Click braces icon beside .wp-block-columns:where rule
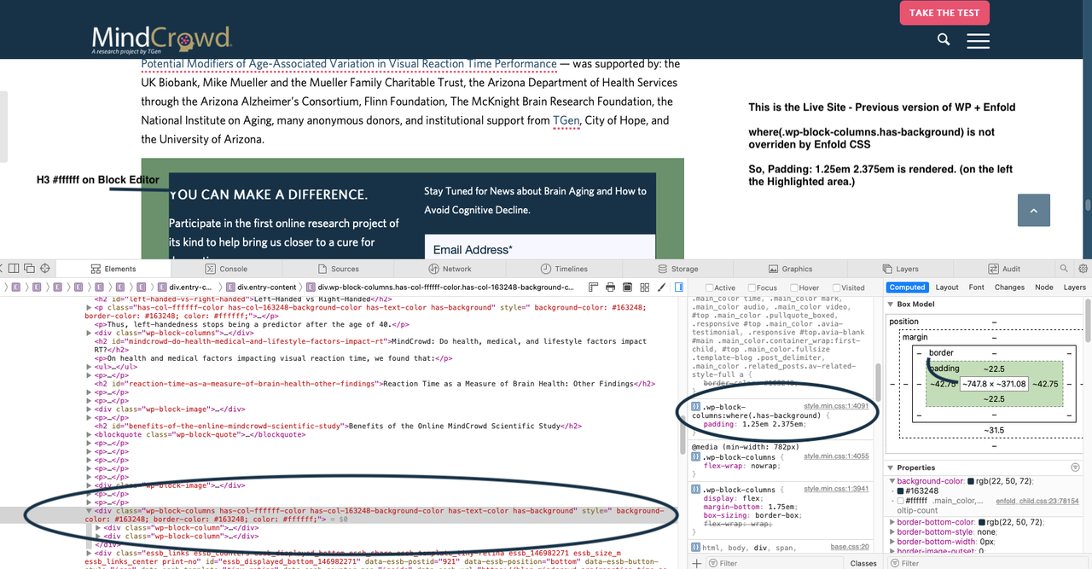The width and height of the screenshot is (1092, 569). click(696, 407)
